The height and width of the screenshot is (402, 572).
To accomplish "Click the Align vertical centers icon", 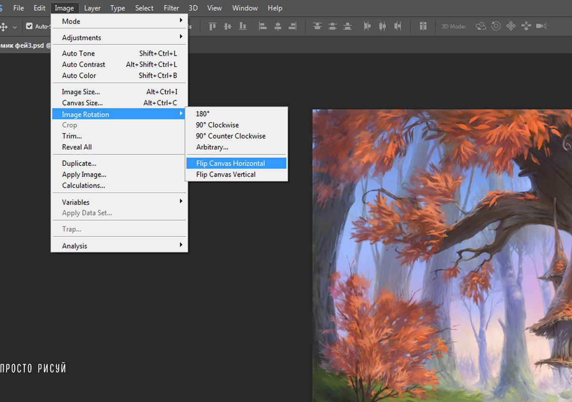I will pos(228,26).
